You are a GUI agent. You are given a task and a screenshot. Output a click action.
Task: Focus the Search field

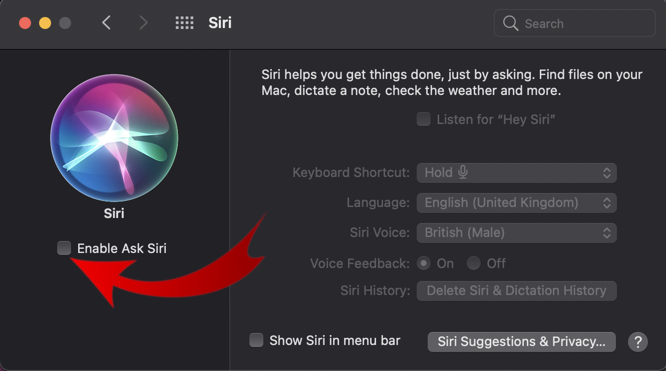point(575,23)
